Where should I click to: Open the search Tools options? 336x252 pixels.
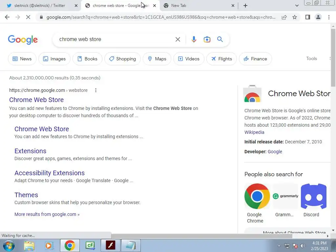click(x=311, y=58)
